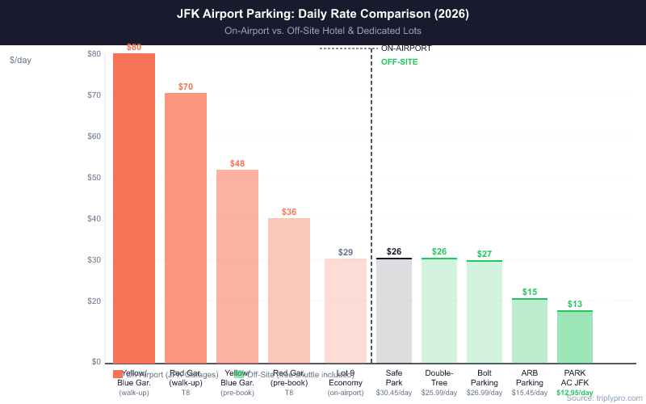The image size is (646, 404).
Task: Click the green Off-Site legend swatch
Action: pyautogui.click(x=239, y=374)
